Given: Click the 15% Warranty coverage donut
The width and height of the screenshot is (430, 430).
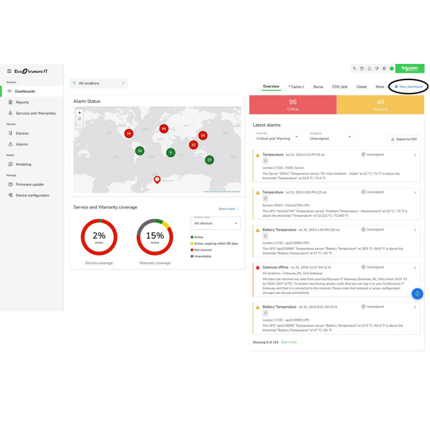Looking at the screenshot, I should [155, 237].
